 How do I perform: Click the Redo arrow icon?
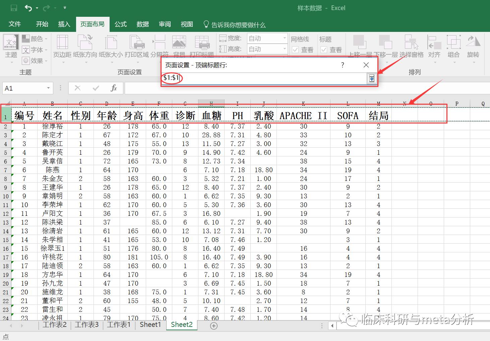(x=47, y=8)
